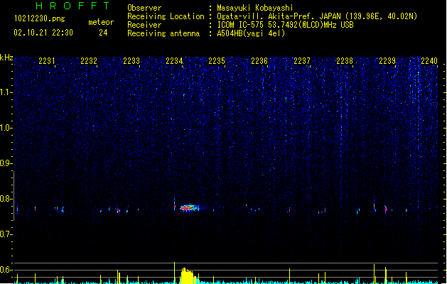Image resolution: width=447 pixels, height=284 pixels.
Task: Click the 1.1 kHz frequency tick label
Action: pyautogui.click(x=6, y=92)
